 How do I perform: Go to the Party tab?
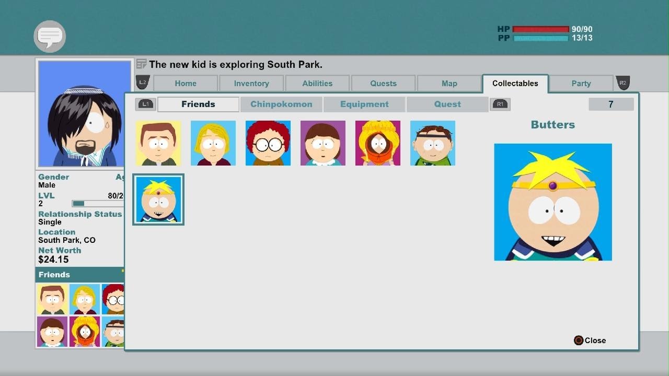581,84
